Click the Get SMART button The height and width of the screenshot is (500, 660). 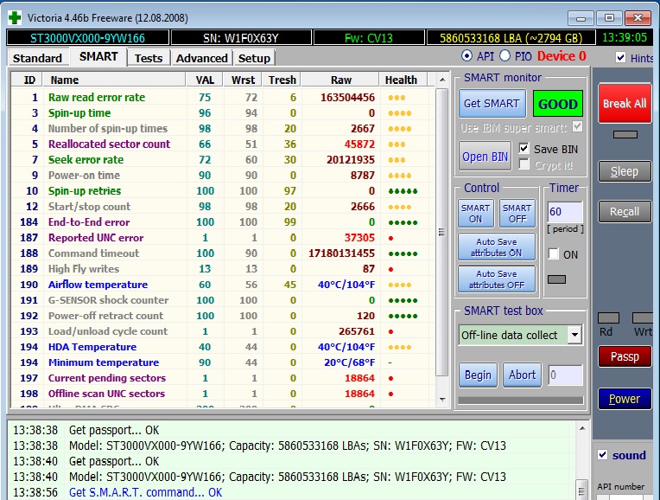point(492,103)
